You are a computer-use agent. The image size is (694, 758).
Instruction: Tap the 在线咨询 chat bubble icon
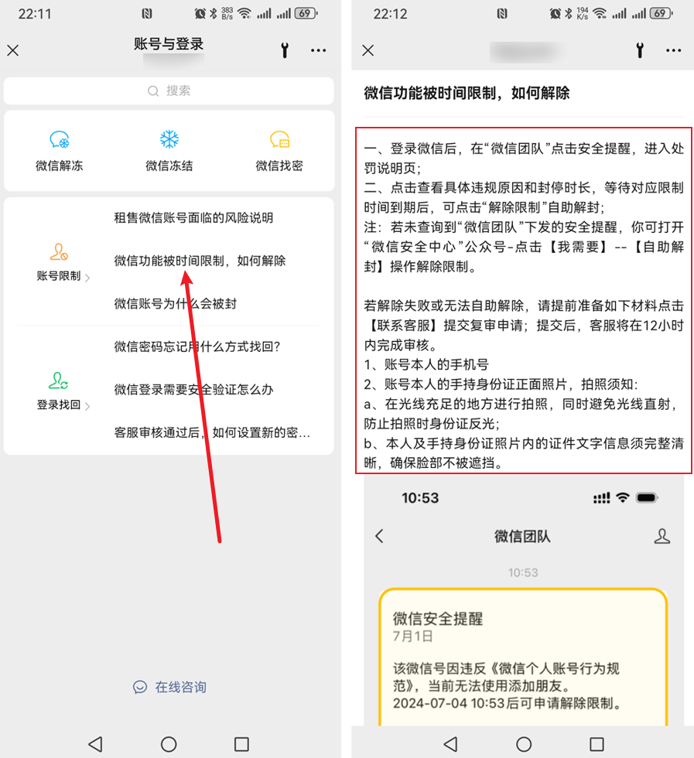tap(140, 687)
